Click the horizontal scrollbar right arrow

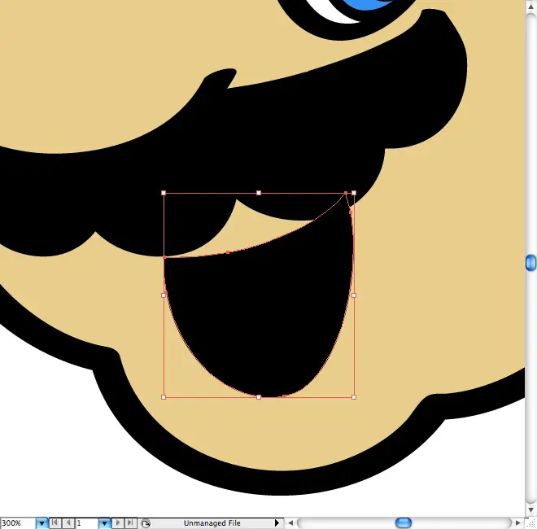pyautogui.click(x=517, y=523)
